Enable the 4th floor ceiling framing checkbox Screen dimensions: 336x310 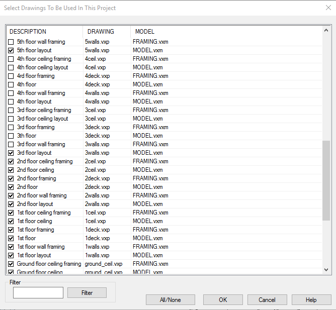tap(11, 59)
